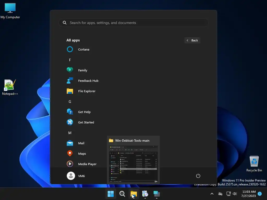The height and width of the screenshot is (200, 267).
Task: Go back with the Back button
Action: click(192, 40)
